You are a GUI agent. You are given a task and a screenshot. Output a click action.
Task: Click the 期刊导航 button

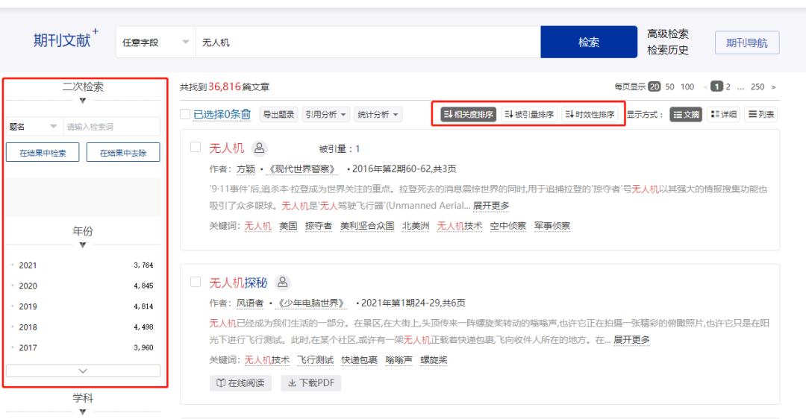point(747,42)
